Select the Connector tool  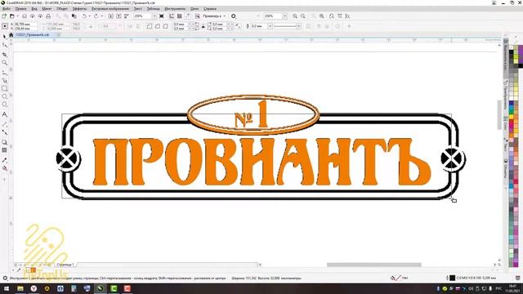tap(4, 132)
